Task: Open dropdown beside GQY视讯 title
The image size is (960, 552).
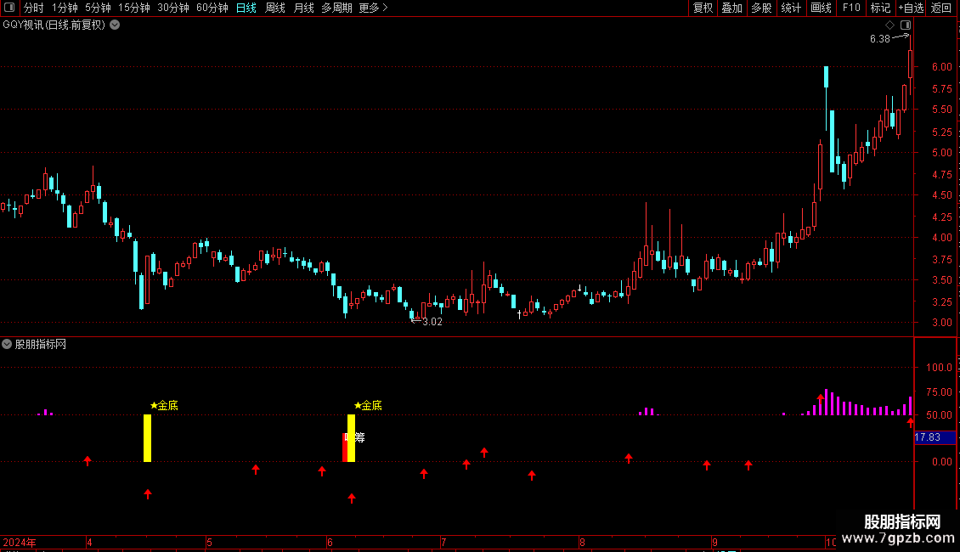Action: click(115, 25)
